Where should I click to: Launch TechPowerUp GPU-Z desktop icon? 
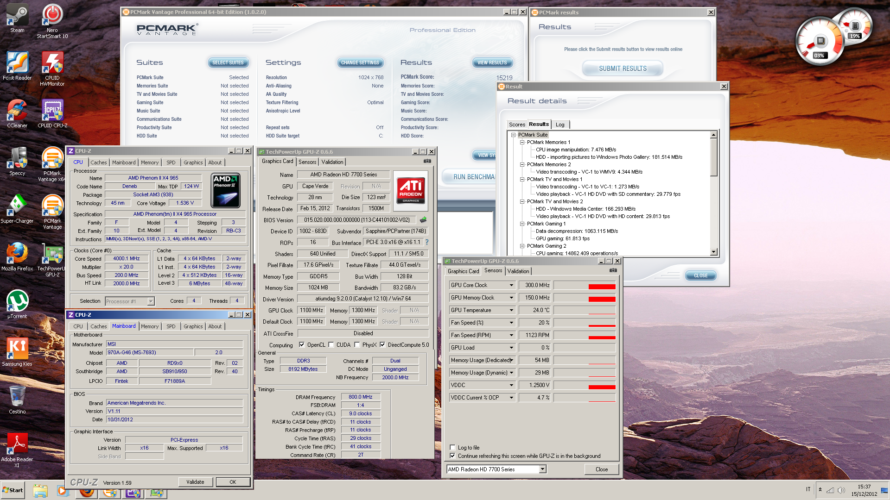[x=52, y=260]
